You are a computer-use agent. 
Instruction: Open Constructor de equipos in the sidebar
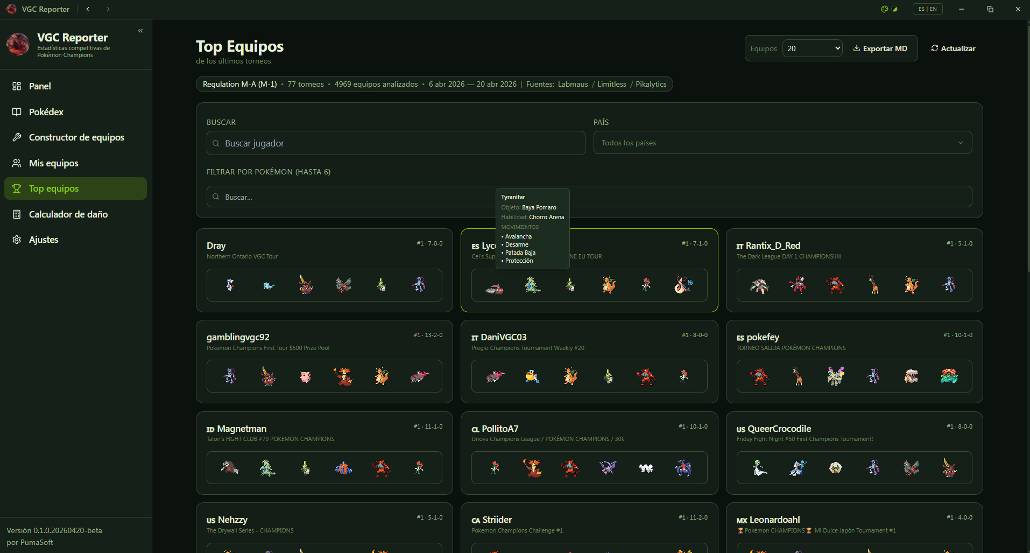click(75, 137)
